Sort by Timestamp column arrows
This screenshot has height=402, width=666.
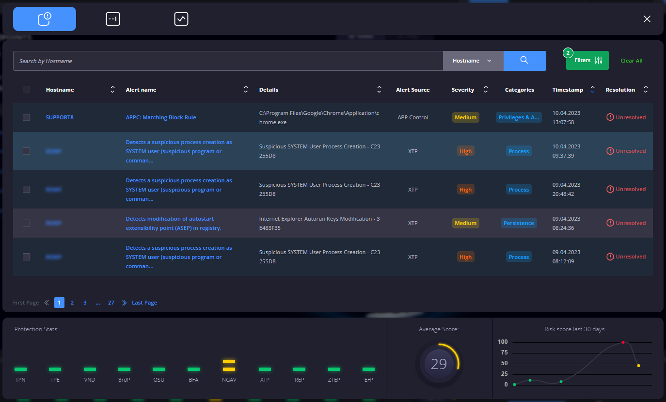tap(592, 90)
